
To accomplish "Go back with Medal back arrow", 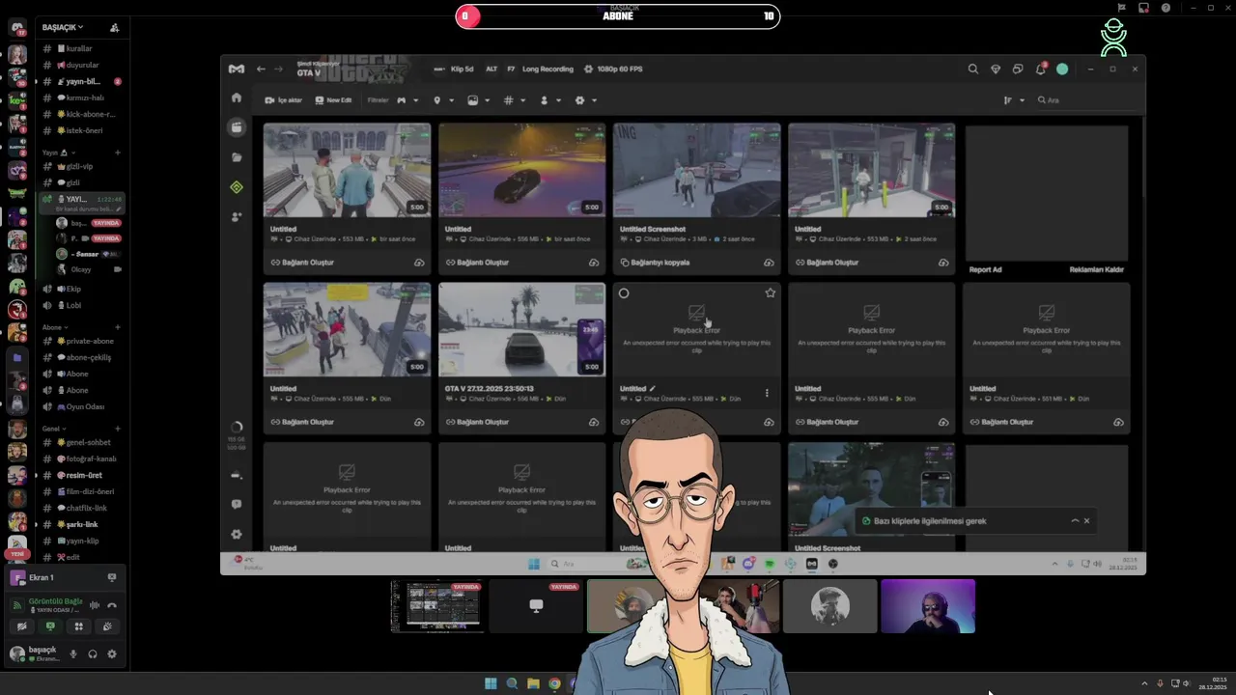I will pos(261,69).
